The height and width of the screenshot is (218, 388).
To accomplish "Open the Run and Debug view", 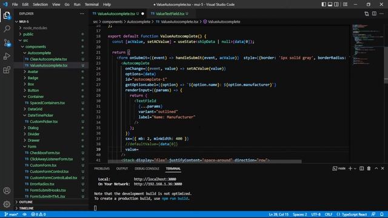I will [x=7, y=56].
